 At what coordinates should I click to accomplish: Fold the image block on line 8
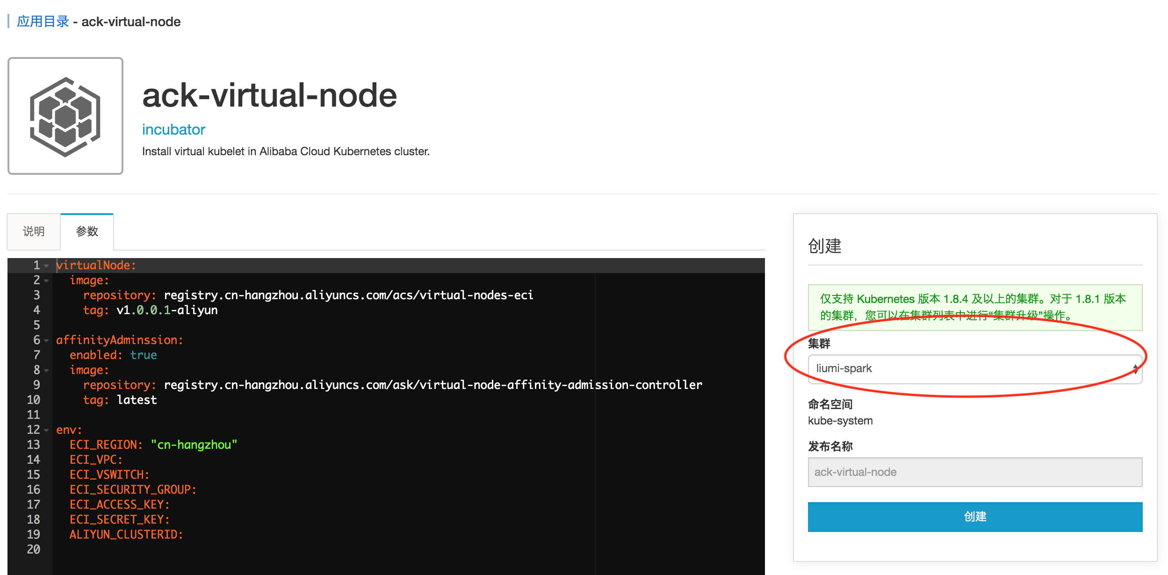point(46,371)
